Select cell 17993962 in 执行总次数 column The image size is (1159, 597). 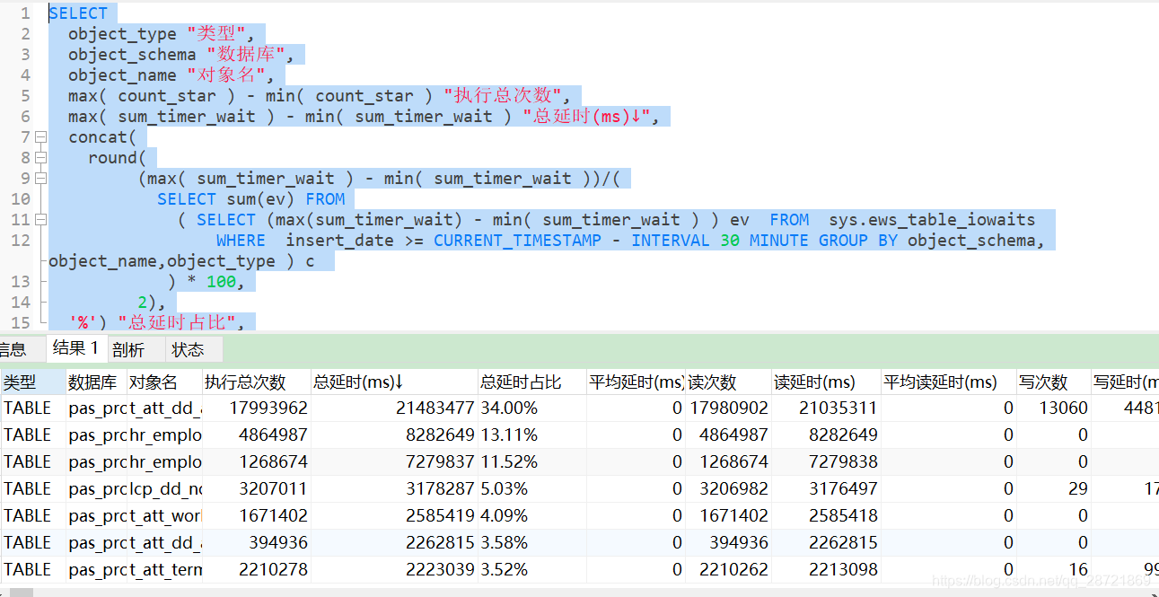click(257, 408)
